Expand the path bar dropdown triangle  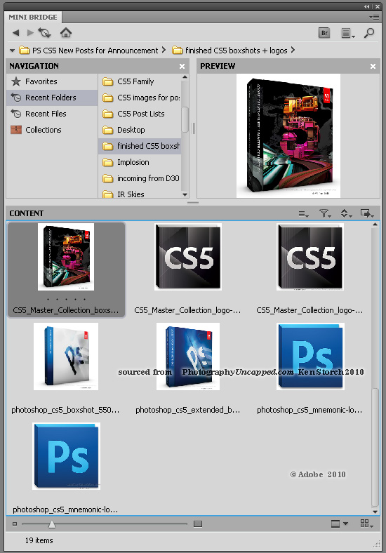click(x=13, y=51)
